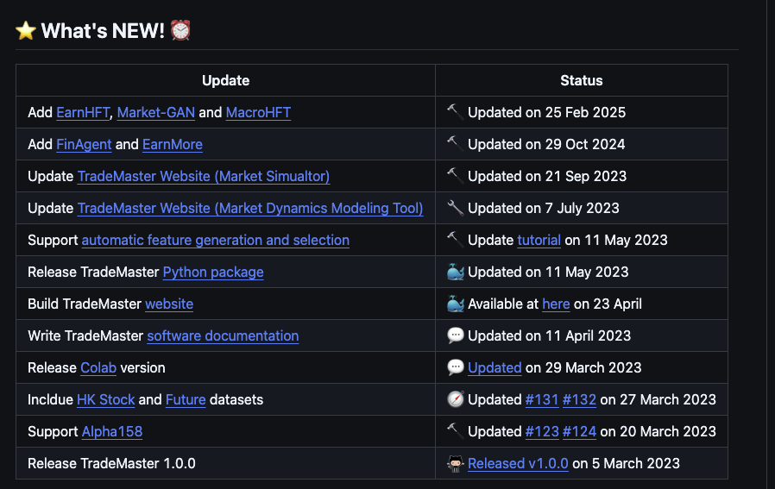
Task: Click the alarm clock emoji in heading
Action: tap(180, 31)
